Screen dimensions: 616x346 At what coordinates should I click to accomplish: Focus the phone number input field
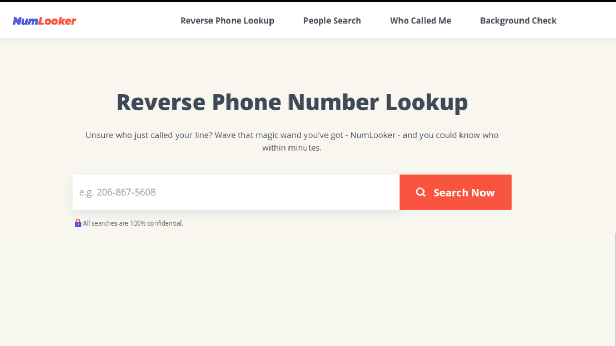[x=236, y=192]
